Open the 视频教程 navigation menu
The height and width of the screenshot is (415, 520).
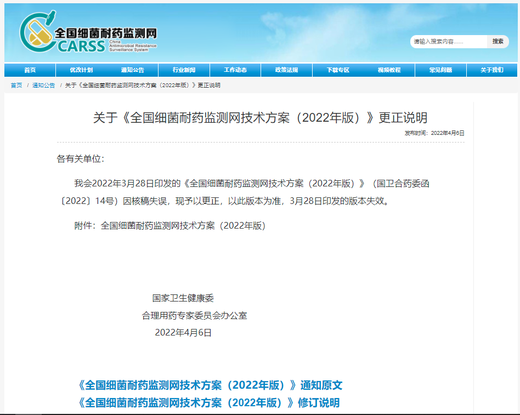point(389,70)
